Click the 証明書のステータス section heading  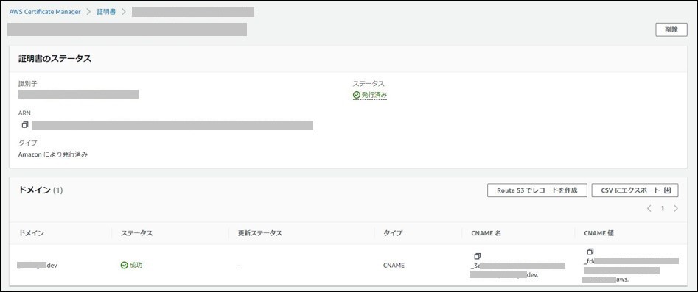tap(55, 59)
